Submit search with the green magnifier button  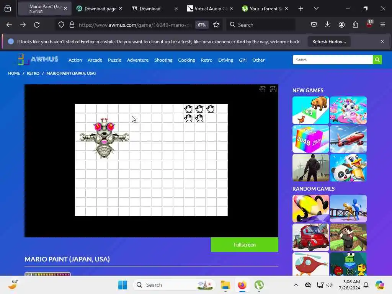tap(377, 60)
